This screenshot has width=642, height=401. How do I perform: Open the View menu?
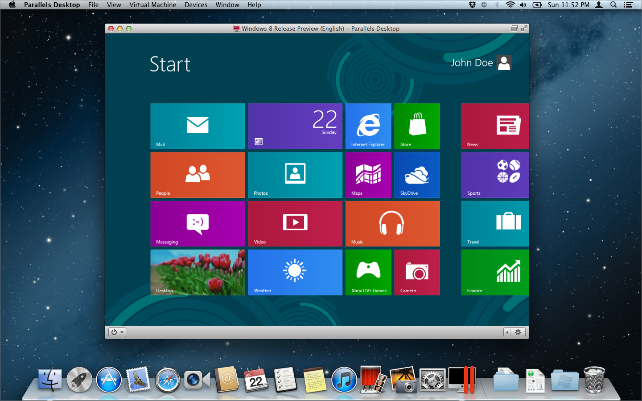(114, 5)
